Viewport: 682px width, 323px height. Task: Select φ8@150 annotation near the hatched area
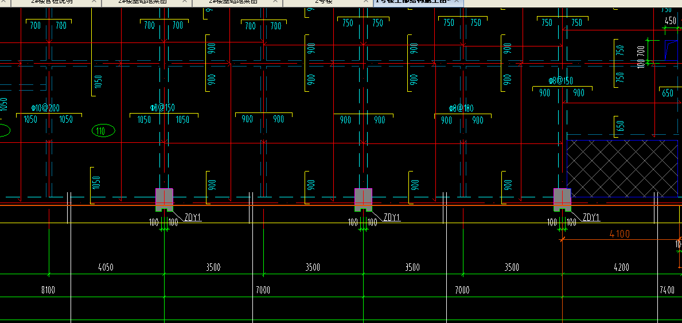click(x=560, y=81)
